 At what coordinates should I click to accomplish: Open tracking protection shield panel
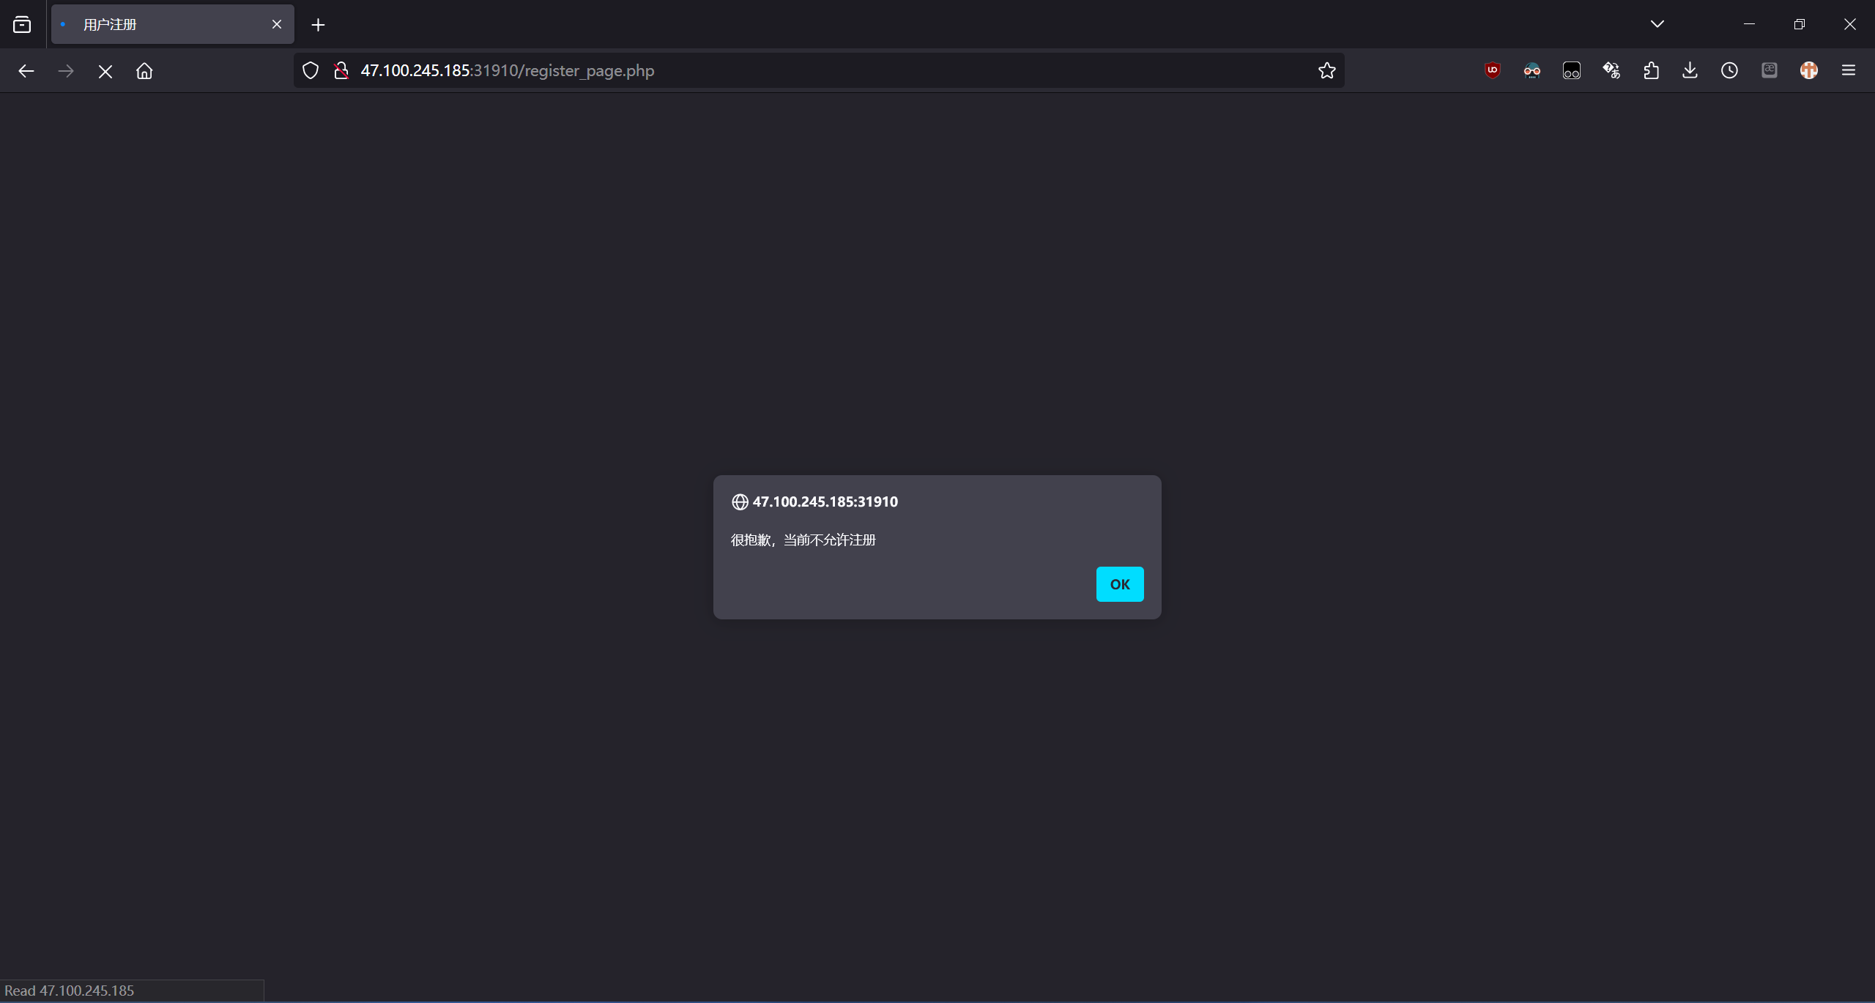(311, 70)
